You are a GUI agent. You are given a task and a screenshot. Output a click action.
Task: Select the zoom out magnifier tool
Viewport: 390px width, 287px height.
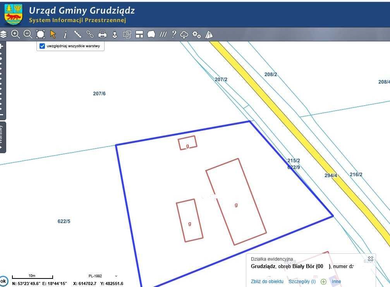point(27,34)
